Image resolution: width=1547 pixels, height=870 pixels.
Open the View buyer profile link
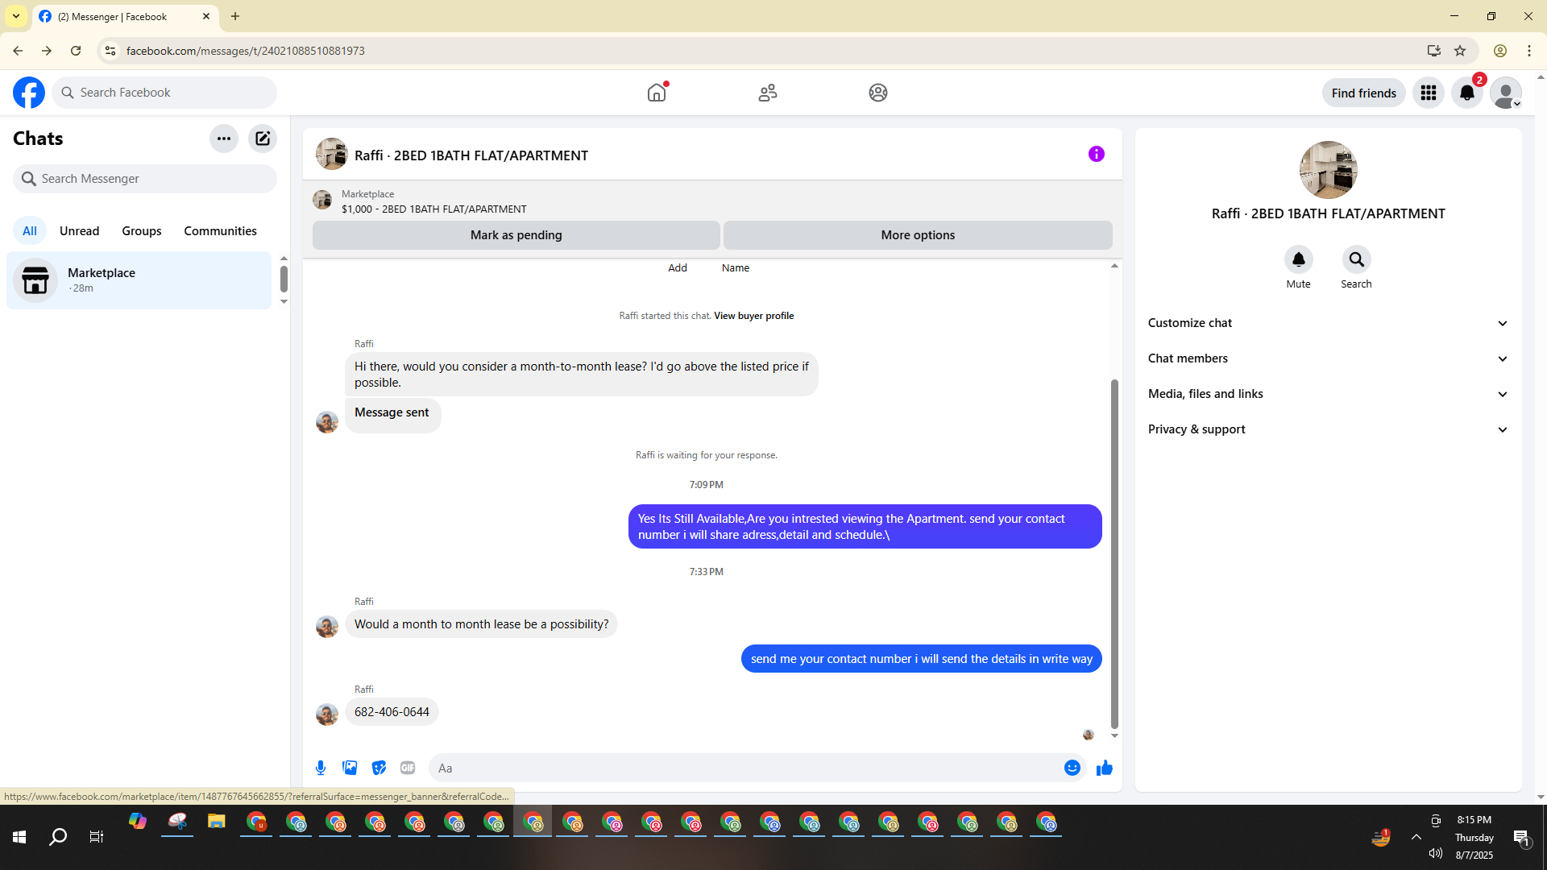[x=753, y=316]
